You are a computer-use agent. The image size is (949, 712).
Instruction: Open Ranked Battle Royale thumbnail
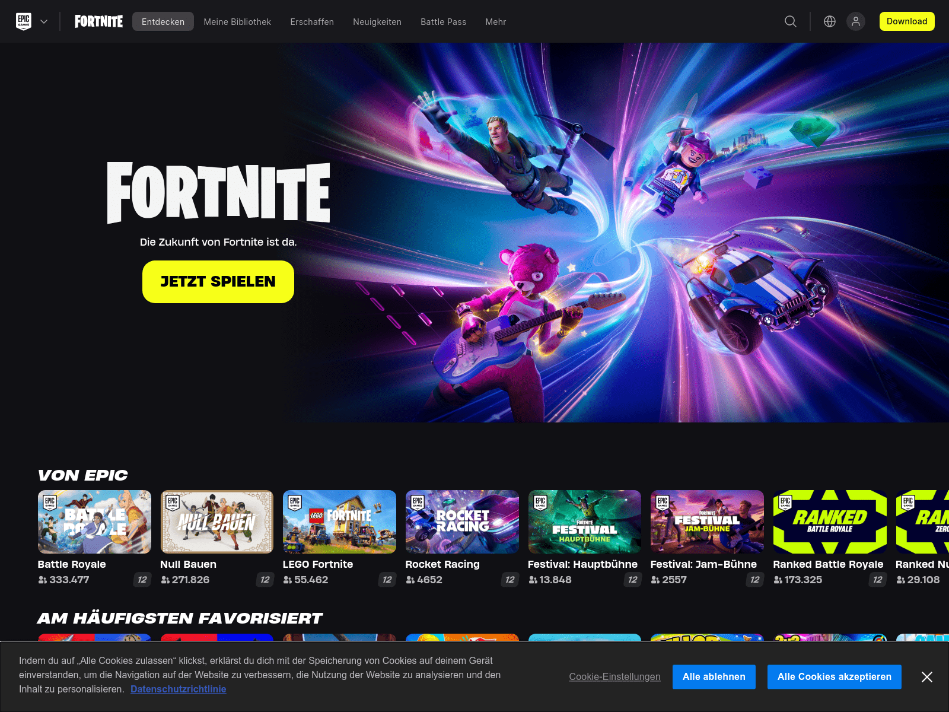coord(830,522)
